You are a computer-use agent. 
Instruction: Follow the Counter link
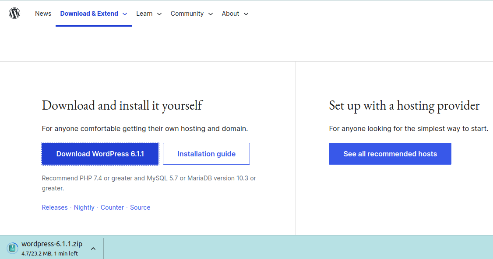coord(112,207)
